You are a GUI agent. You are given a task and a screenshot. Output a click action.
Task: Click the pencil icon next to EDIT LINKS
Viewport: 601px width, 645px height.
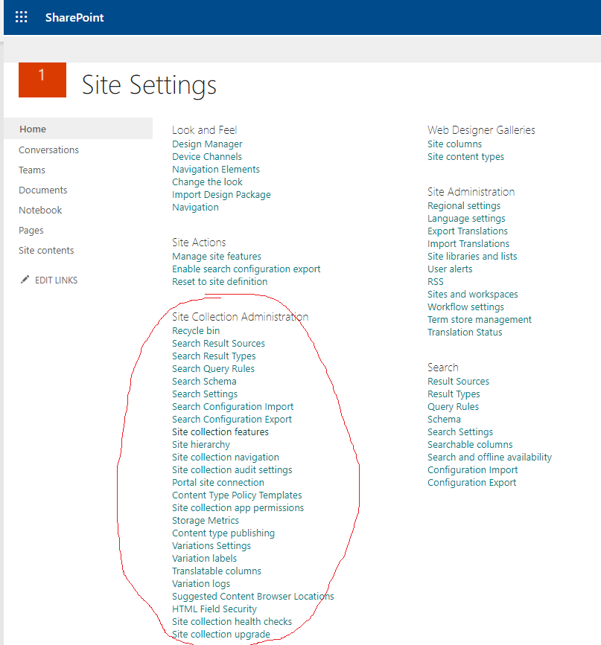[x=25, y=280]
